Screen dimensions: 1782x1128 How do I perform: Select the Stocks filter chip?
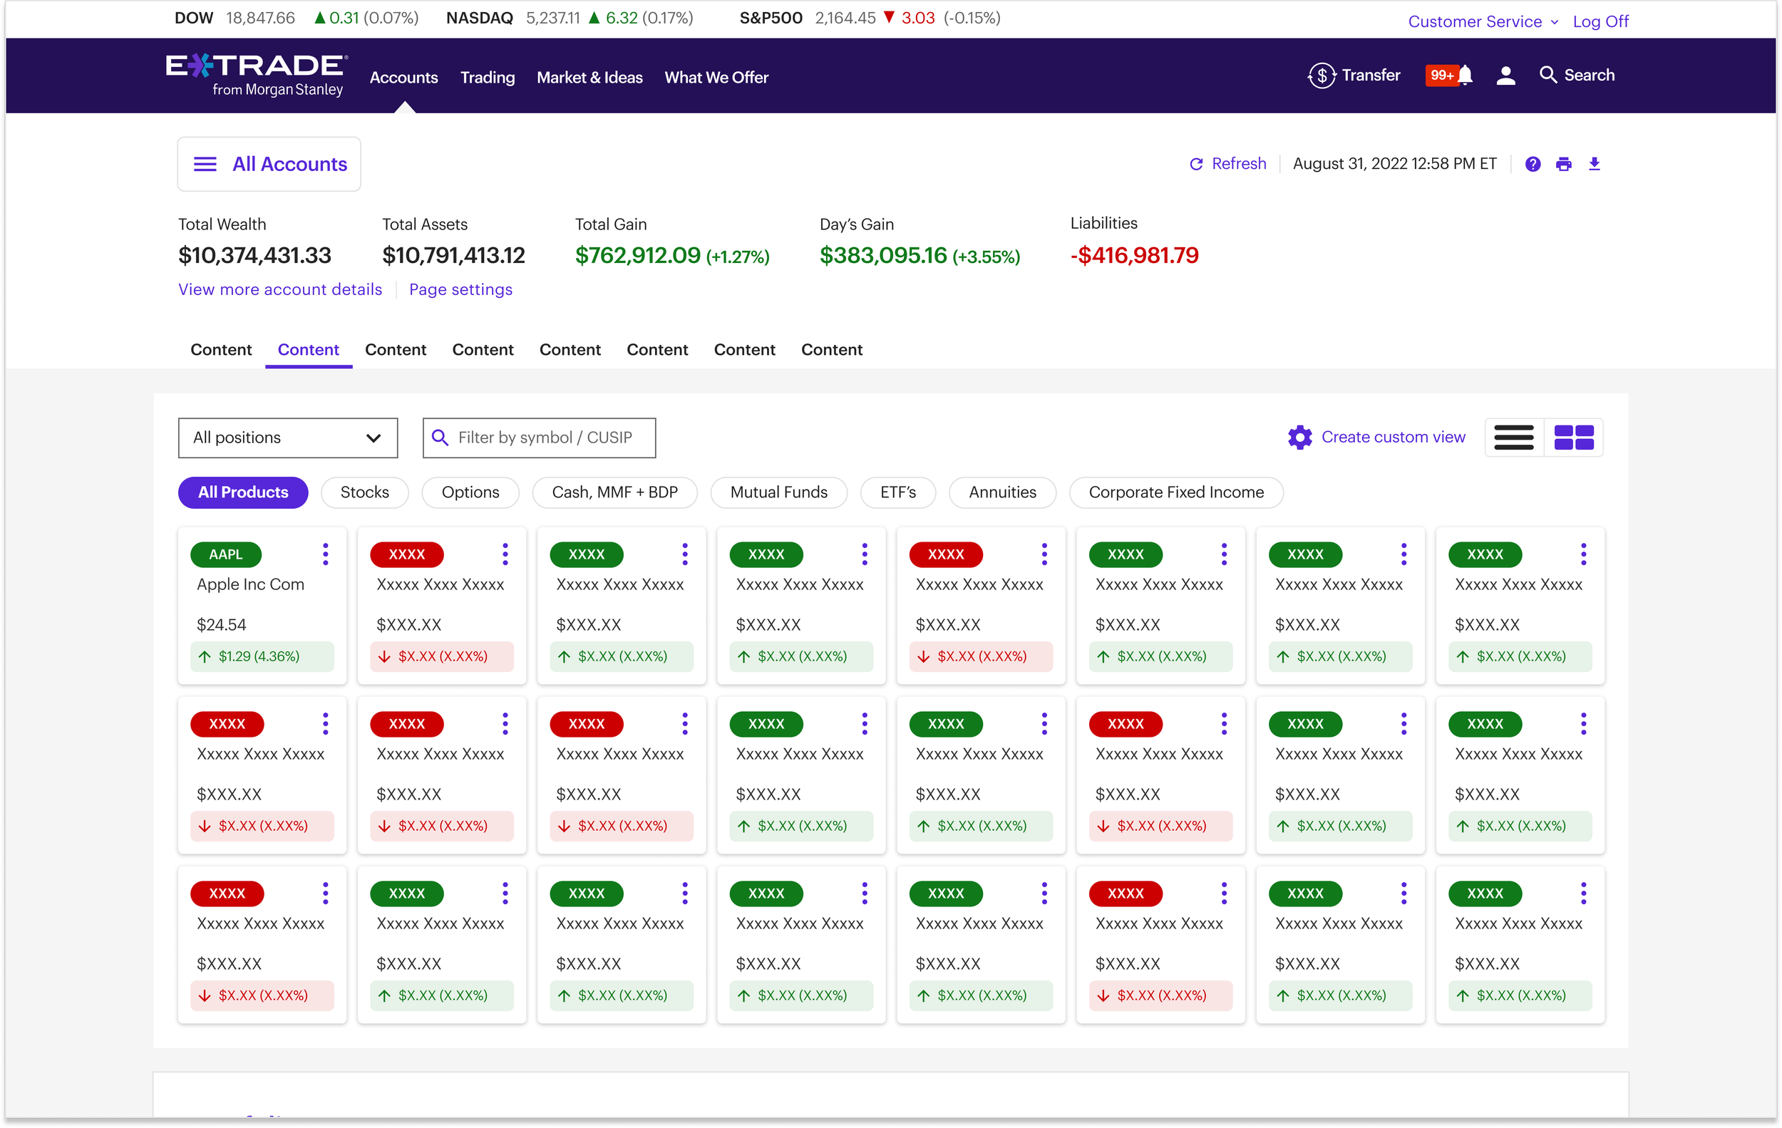(x=364, y=492)
